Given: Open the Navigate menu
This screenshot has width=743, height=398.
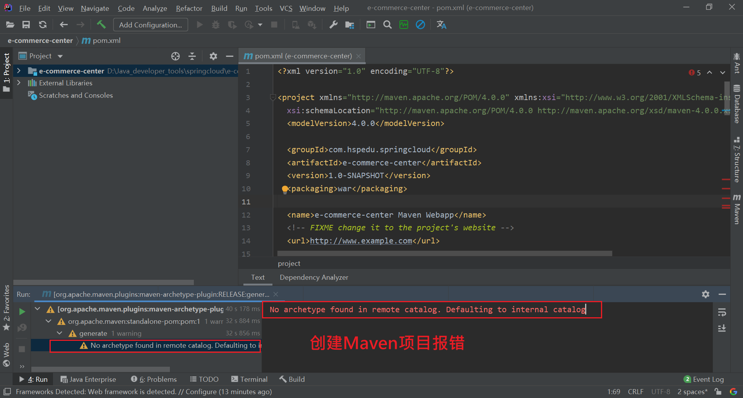Looking at the screenshot, I should click(95, 8).
